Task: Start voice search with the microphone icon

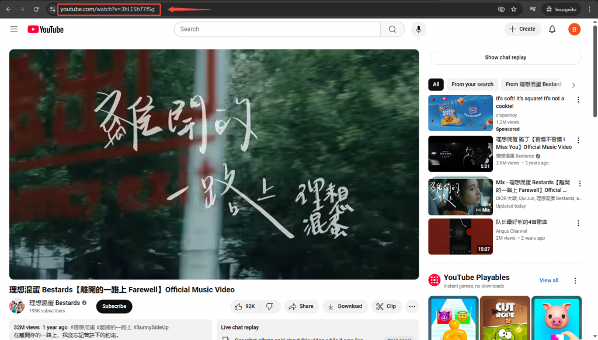Action: coord(418,29)
